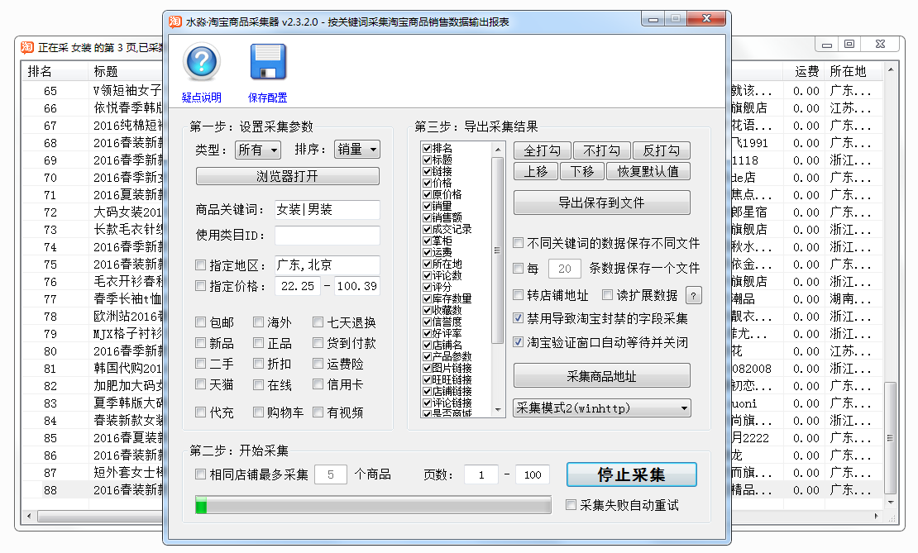Click the 疑点说明 help question mark icon

(202, 62)
